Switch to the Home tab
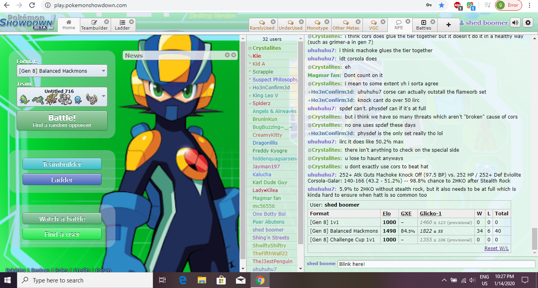Viewport: 538px width, 288px height. click(x=69, y=25)
